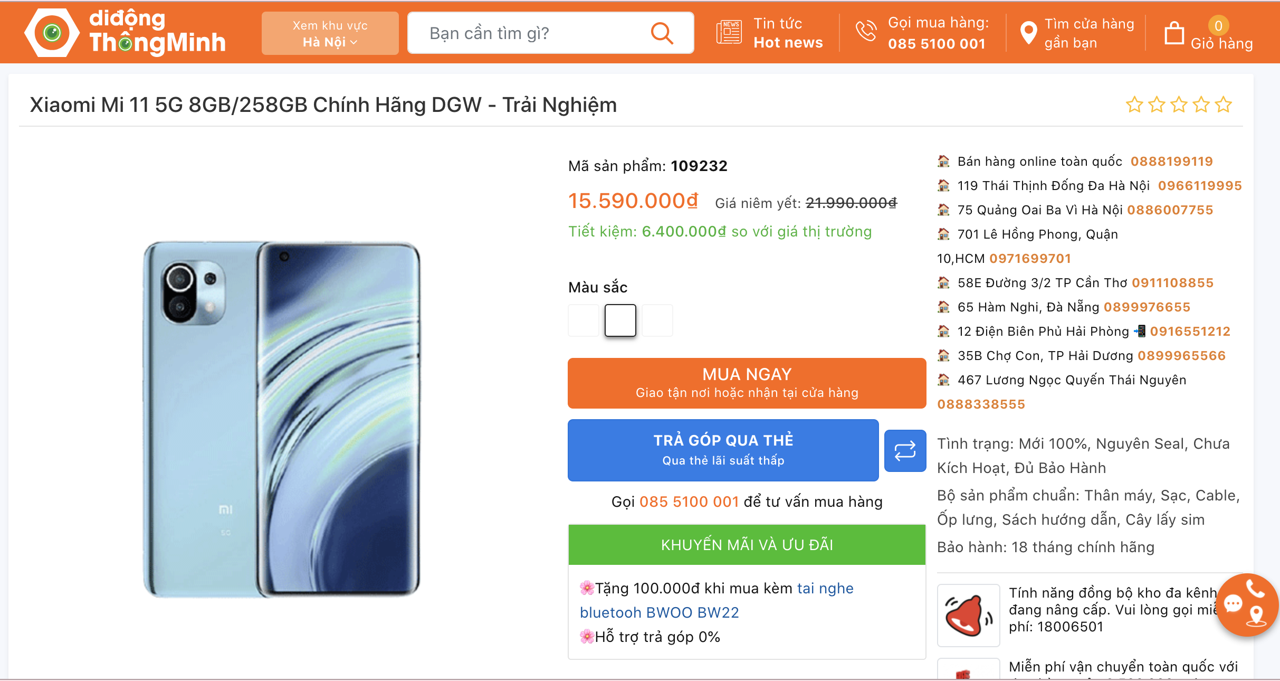This screenshot has height=681, width=1280.
Task: Click the TRẢ GÓP QUA THẺ button
Action: pyautogui.click(x=723, y=450)
